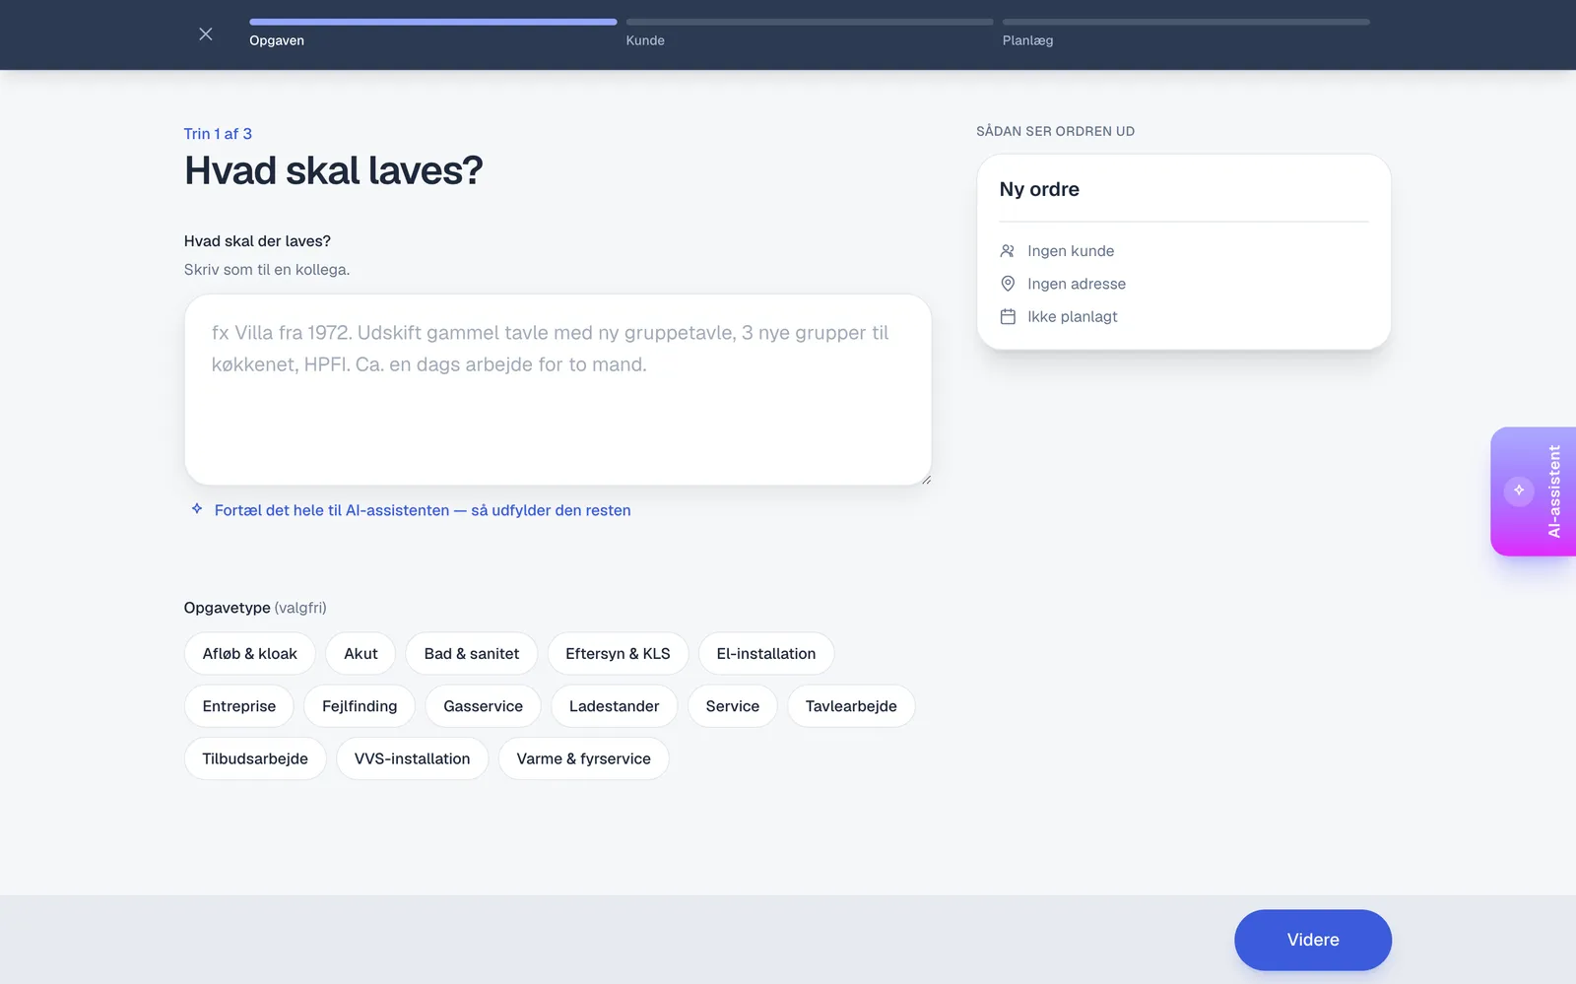Continue with the Videre button
Viewport: 1576px width, 984px height.
(1313, 940)
